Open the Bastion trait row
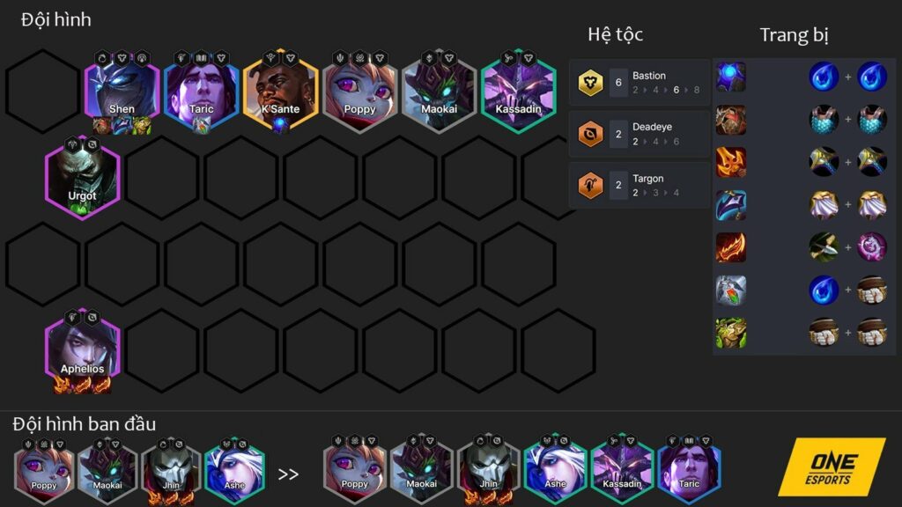The image size is (902, 507). pos(640,82)
